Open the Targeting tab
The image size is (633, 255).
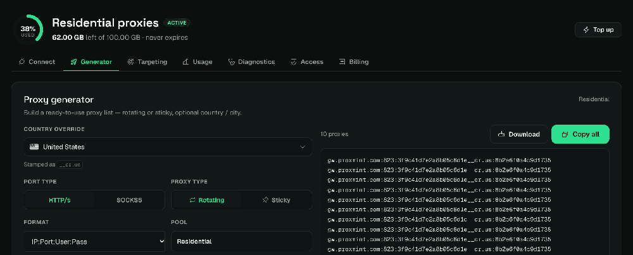tap(147, 62)
